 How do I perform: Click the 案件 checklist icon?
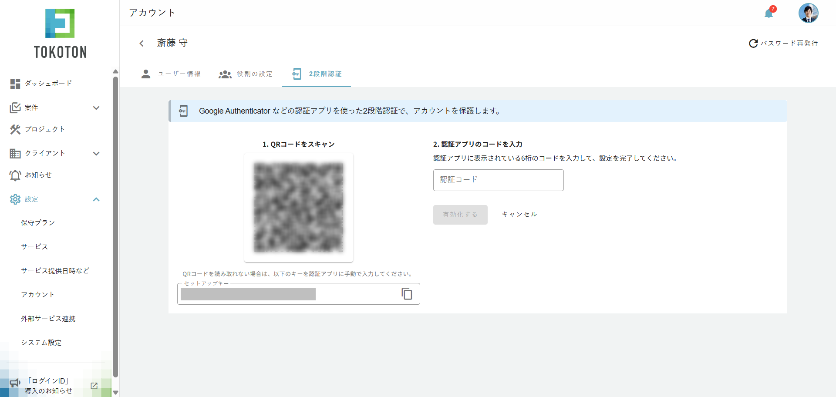[x=15, y=108]
